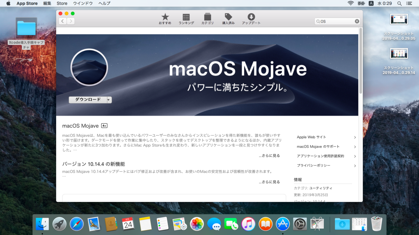419x235 pixels.
Task: Select desktop screenshot 2019-04…0.29.05
Action: [x=399, y=27]
